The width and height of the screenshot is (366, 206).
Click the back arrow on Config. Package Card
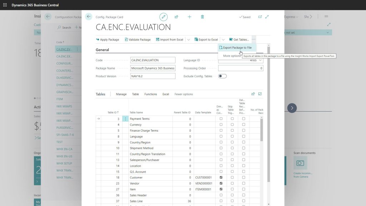coord(88,16)
